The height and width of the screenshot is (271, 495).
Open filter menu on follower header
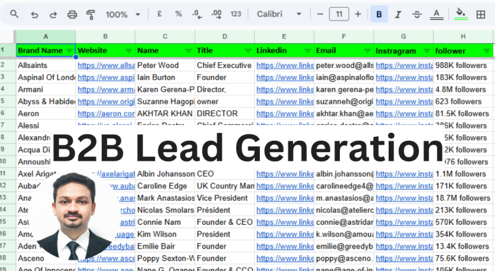click(486, 51)
